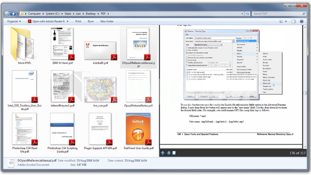Refresh the folder using the refresh icon

(247, 14)
